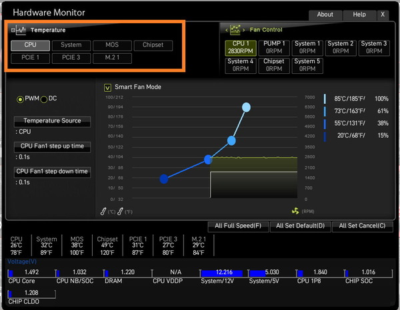The width and height of the screenshot is (400, 310).
Task: Close Hardware Monitor with X button
Action: click(x=383, y=15)
